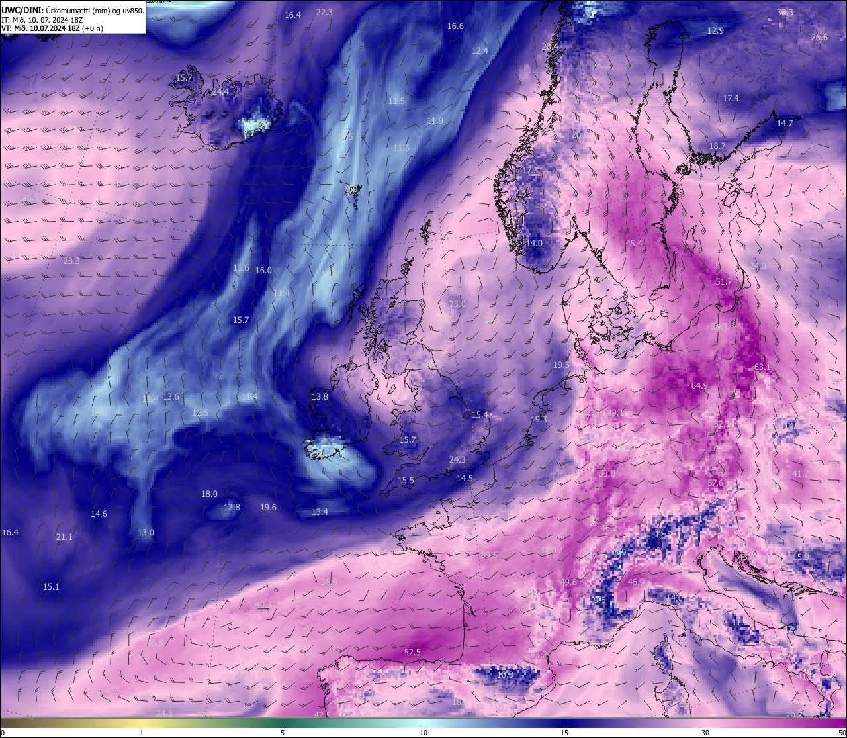Click the 49.8 value west of the Alps

coord(568,582)
